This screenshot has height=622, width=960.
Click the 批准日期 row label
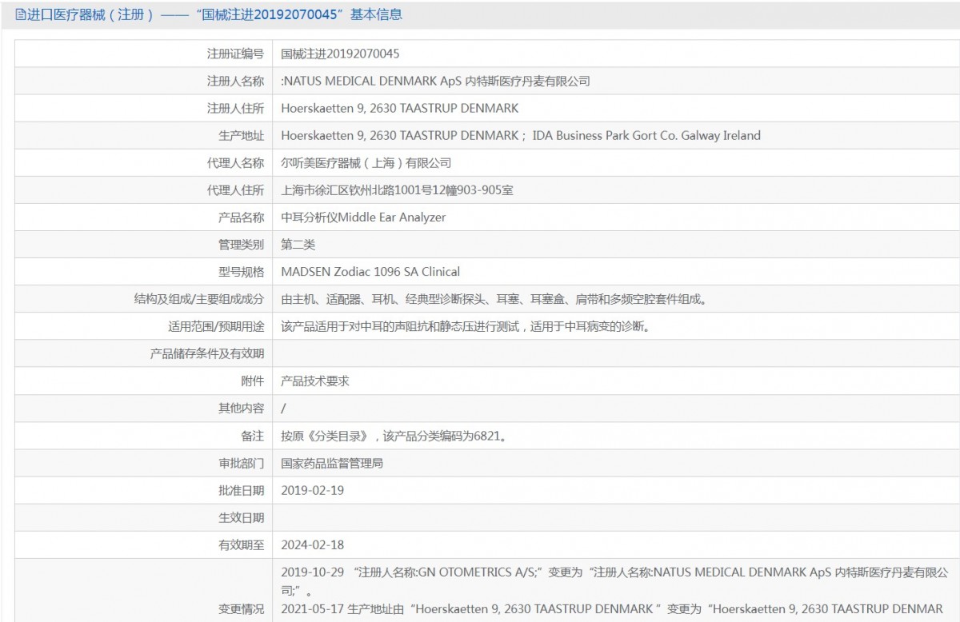pos(241,490)
